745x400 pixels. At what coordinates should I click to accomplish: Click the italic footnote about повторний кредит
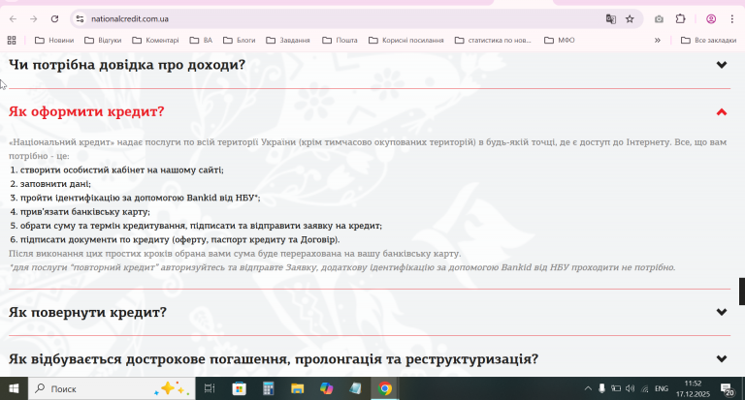coord(342,267)
